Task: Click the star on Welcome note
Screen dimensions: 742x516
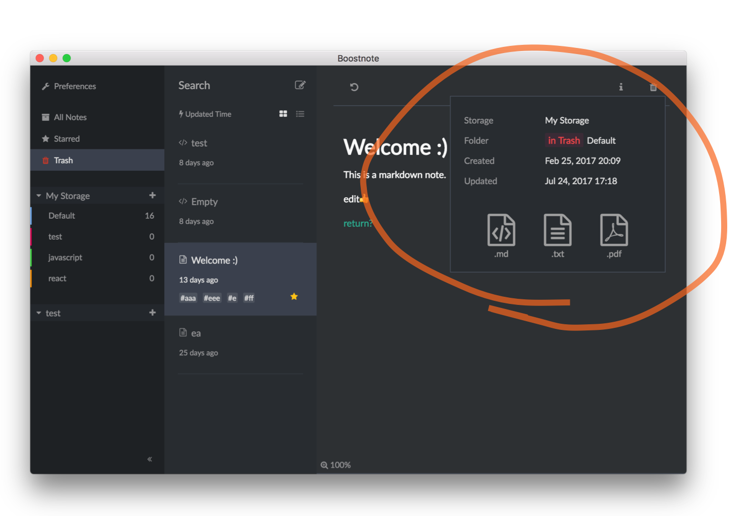Action: pos(294,297)
